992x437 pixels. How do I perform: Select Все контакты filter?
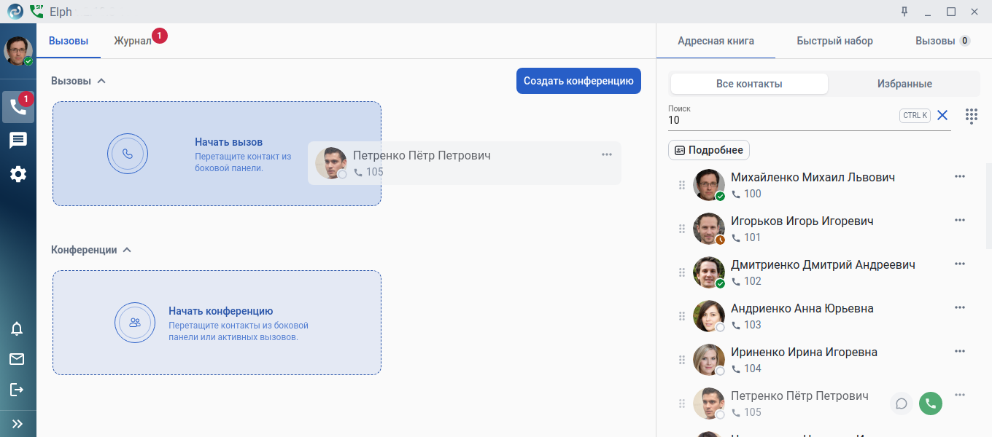[749, 84]
